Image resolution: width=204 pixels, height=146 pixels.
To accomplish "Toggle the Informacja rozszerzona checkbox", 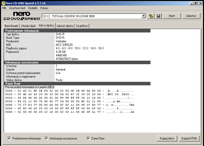I will [x=46, y=138].
